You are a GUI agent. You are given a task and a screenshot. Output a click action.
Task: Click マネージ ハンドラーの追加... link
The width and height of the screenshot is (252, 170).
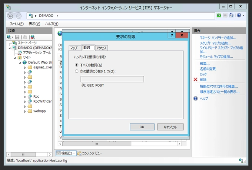point(218,38)
